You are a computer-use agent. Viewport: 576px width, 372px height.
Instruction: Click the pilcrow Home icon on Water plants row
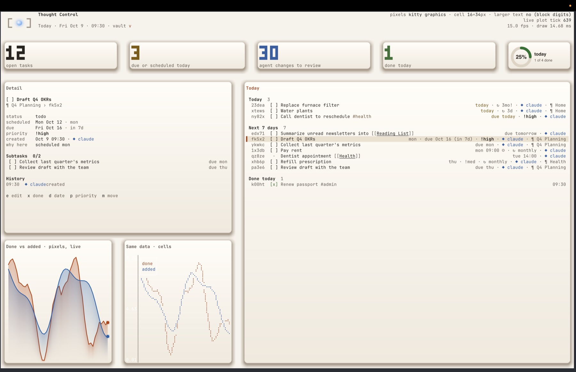pos(551,111)
